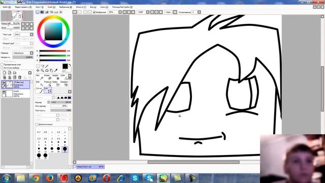325x183 pixels.
Task: Toggle the Выбранное checkbox in the top toolbar
Action: coord(94,12)
